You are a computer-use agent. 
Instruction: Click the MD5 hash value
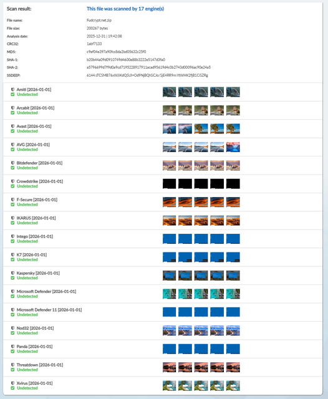coord(116,52)
